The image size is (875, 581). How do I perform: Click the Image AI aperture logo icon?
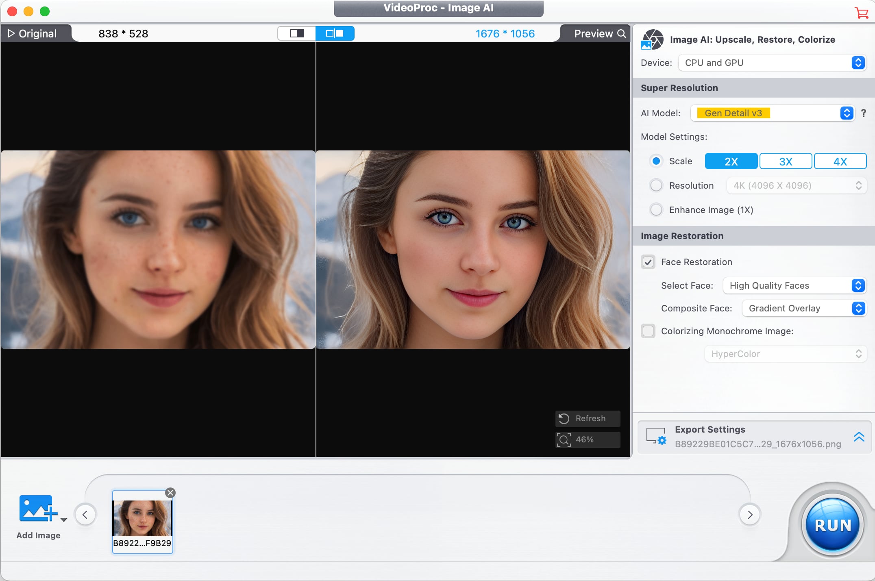652,39
